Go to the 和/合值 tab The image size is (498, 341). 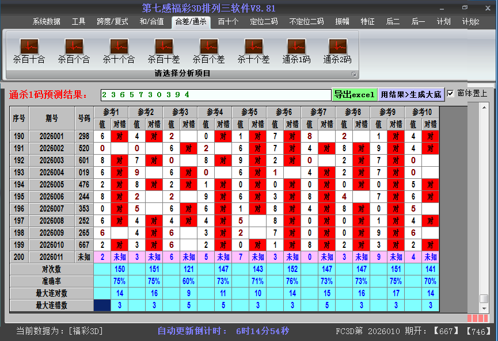coord(151,22)
